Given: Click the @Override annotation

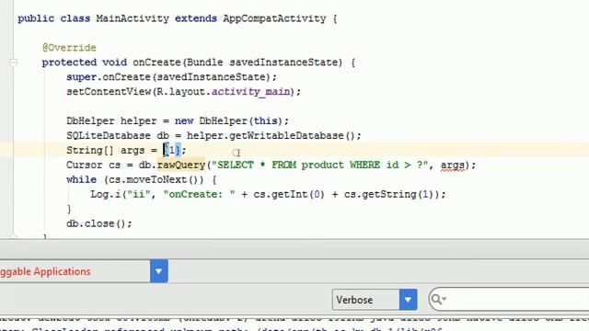Looking at the screenshot, I should point(69,48).
